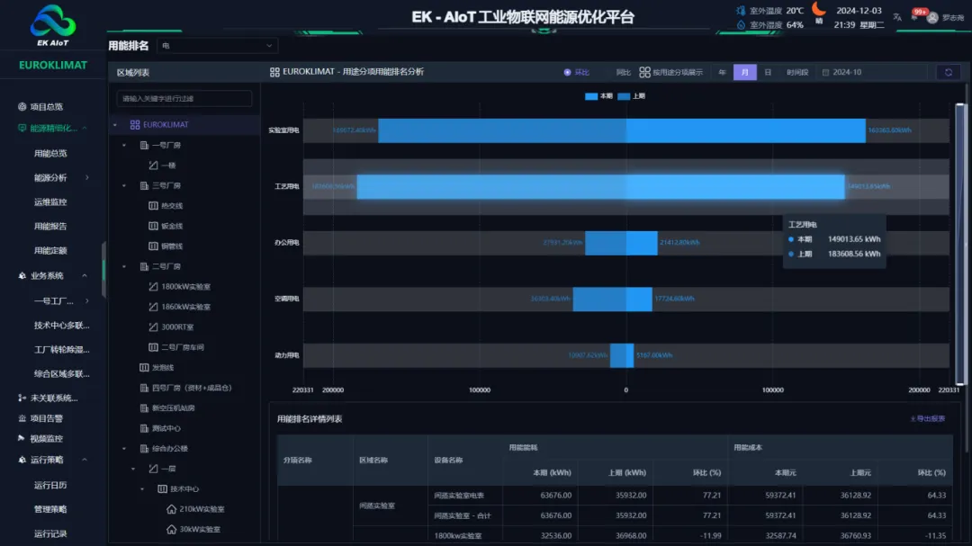Click the 按用途分项展示 grid icon

pos(644,73)
